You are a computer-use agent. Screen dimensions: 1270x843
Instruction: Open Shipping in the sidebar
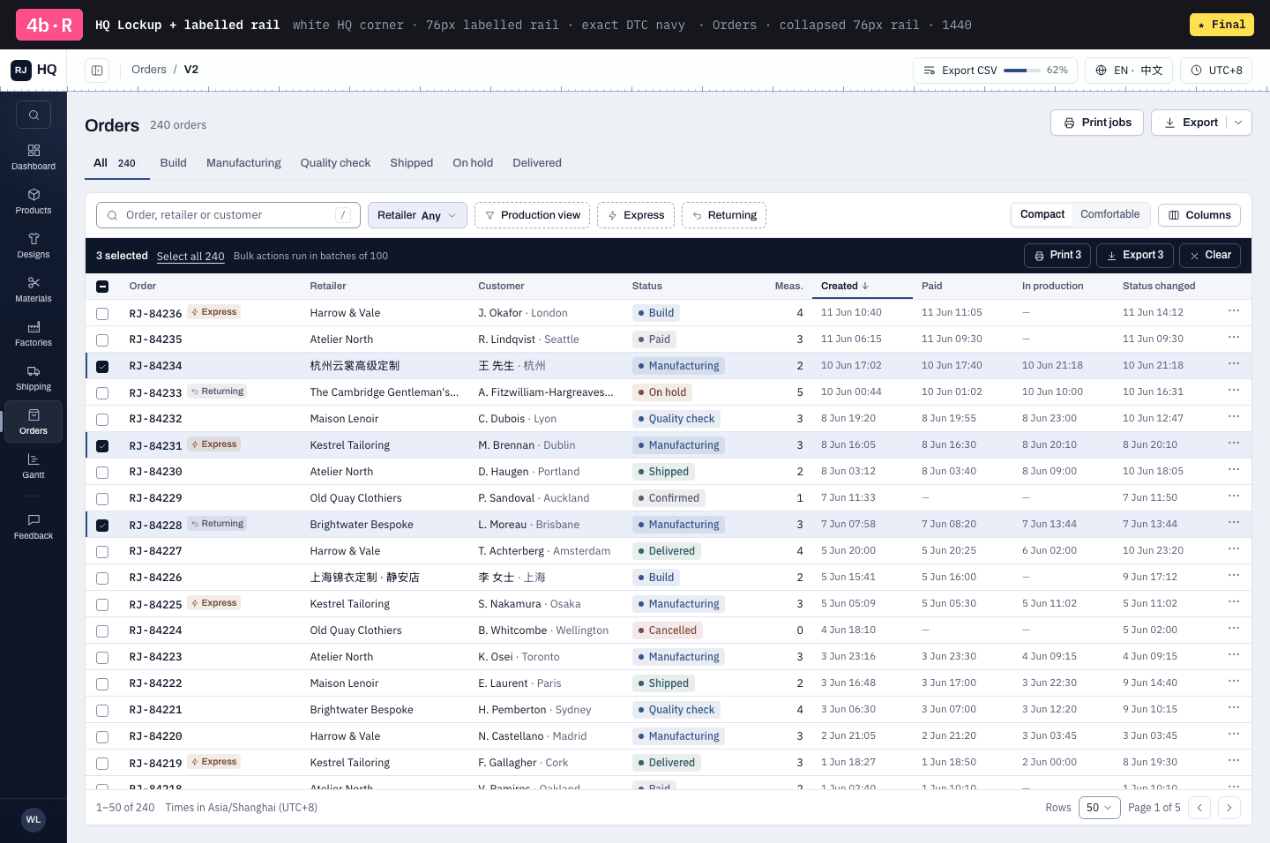(34, 377)
